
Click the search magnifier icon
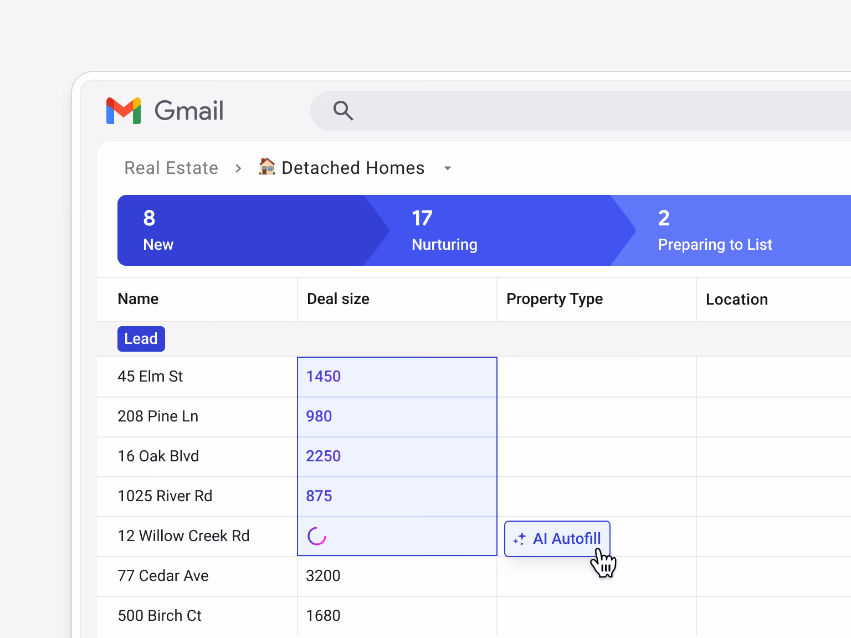(344, 111)
